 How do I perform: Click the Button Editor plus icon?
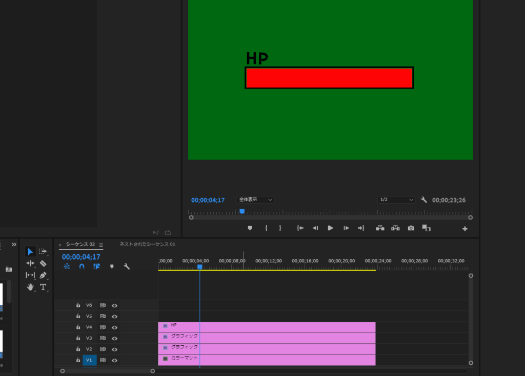465,229
